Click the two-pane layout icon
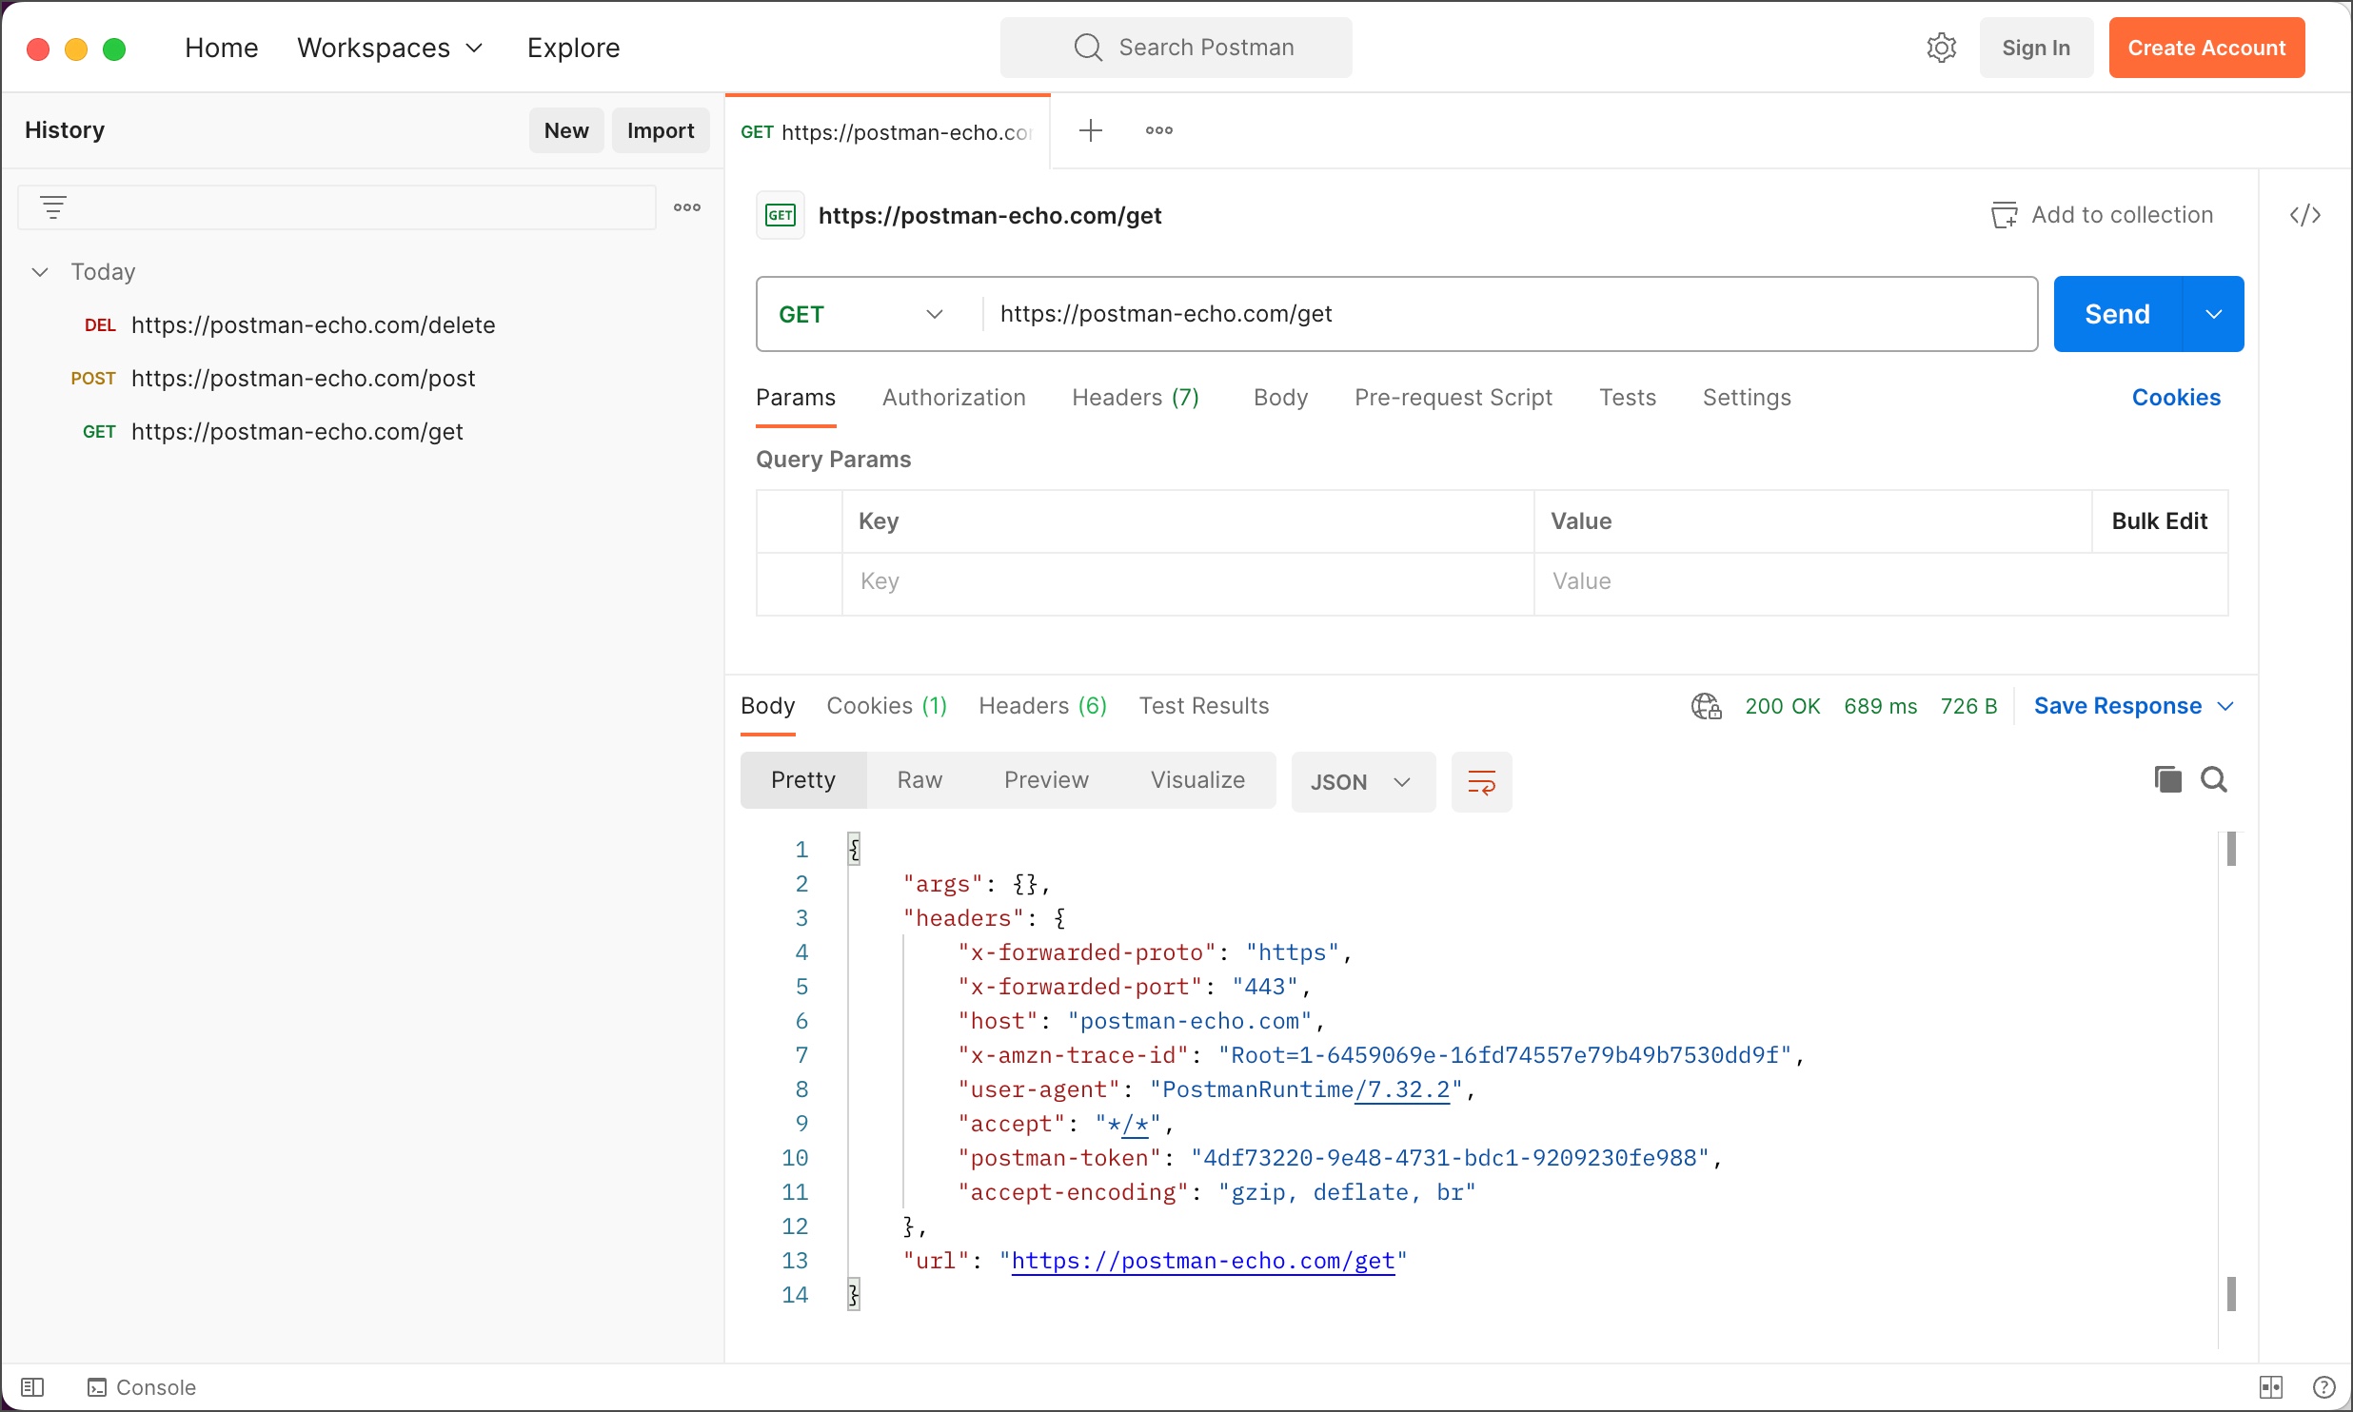The image size is (2353, 1412). click(x=2272, y=1387)
